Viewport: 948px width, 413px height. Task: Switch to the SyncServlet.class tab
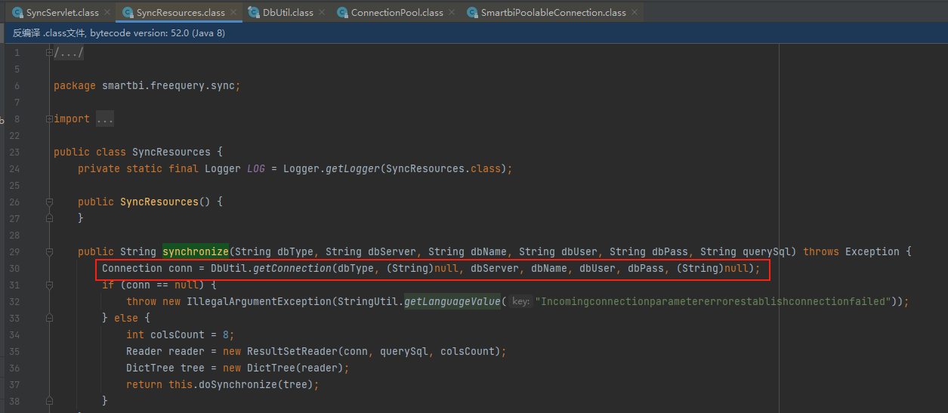tap(61, 13)
